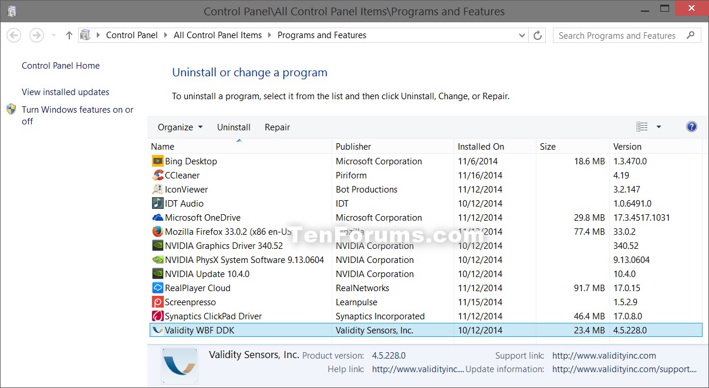
Task: Open the change view dropdown arrow
Action: pyautogui.click(x=659, y=126)
